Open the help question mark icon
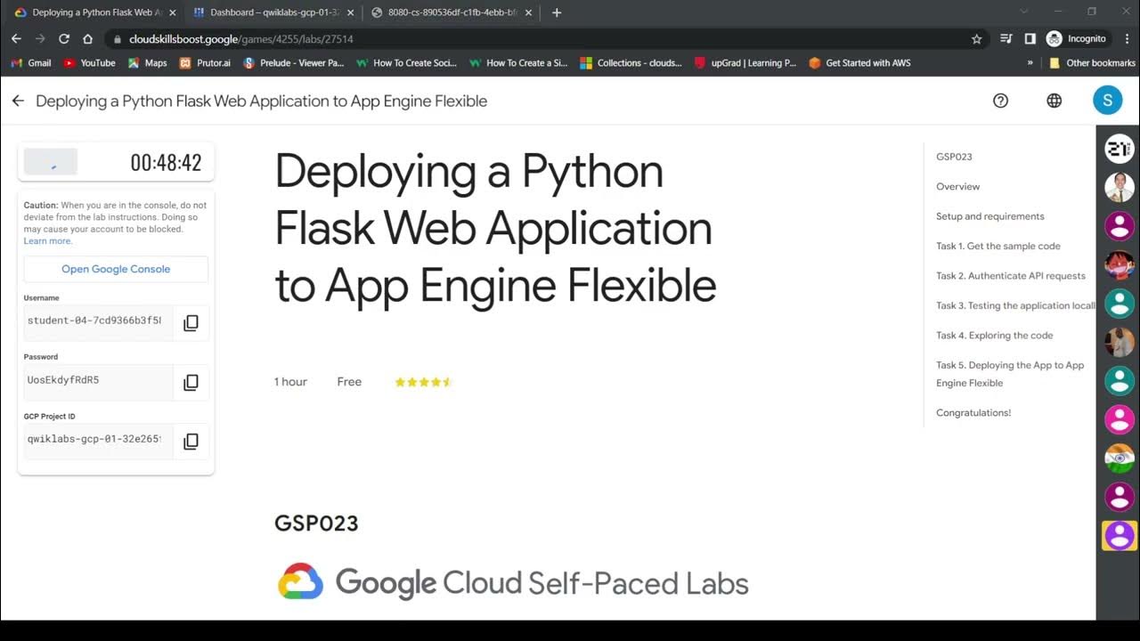Screen dimensions: 1140x641 tap(1000, 101)
